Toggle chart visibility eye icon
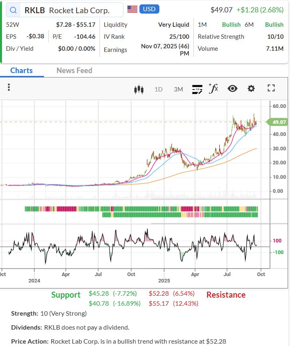 pos(232,89)
